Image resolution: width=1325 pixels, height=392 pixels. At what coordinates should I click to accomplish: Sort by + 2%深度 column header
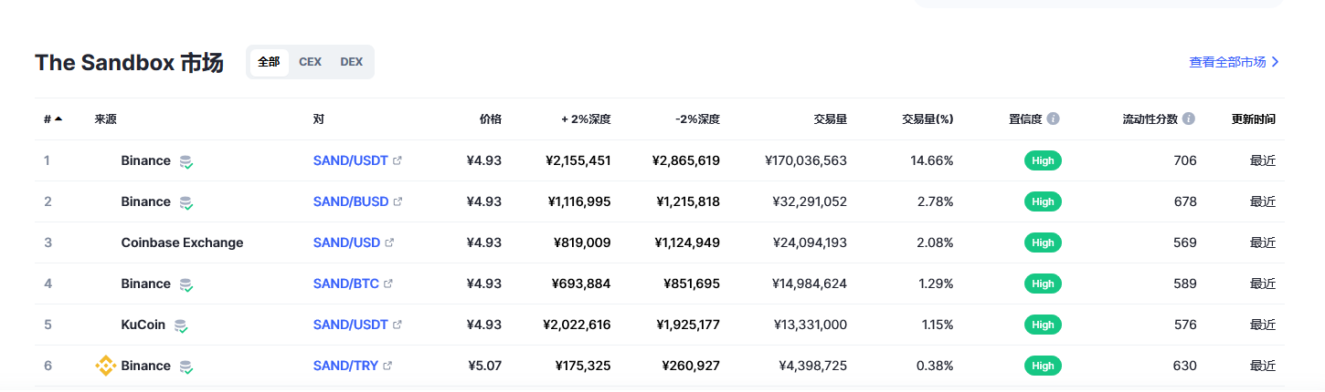coord(586,119)
